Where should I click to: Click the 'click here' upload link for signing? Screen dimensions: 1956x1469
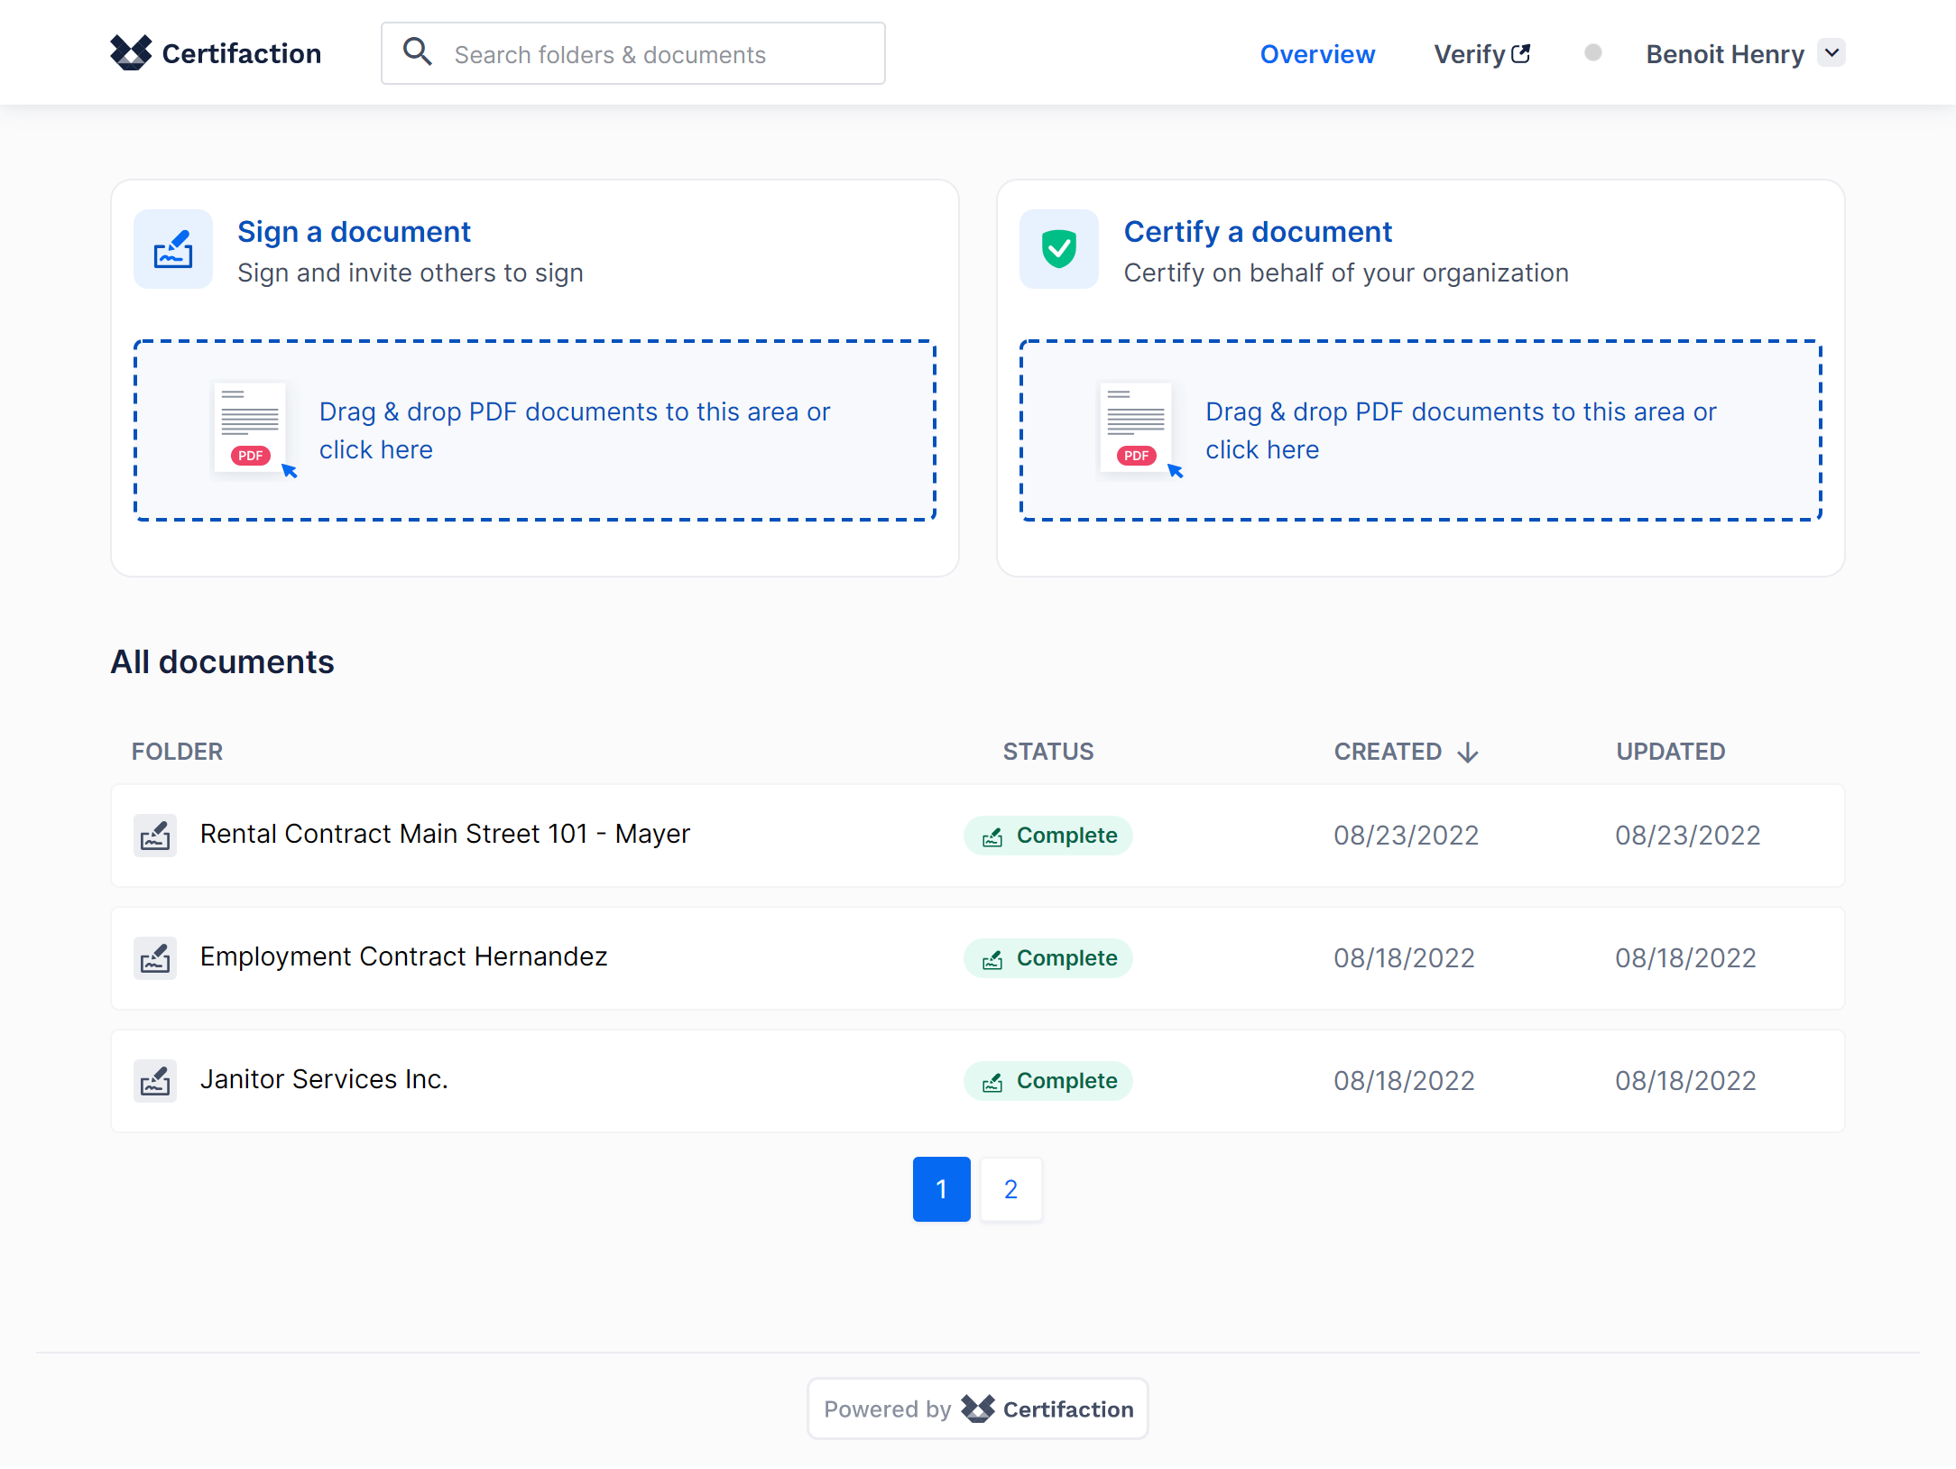coord(375,448)
